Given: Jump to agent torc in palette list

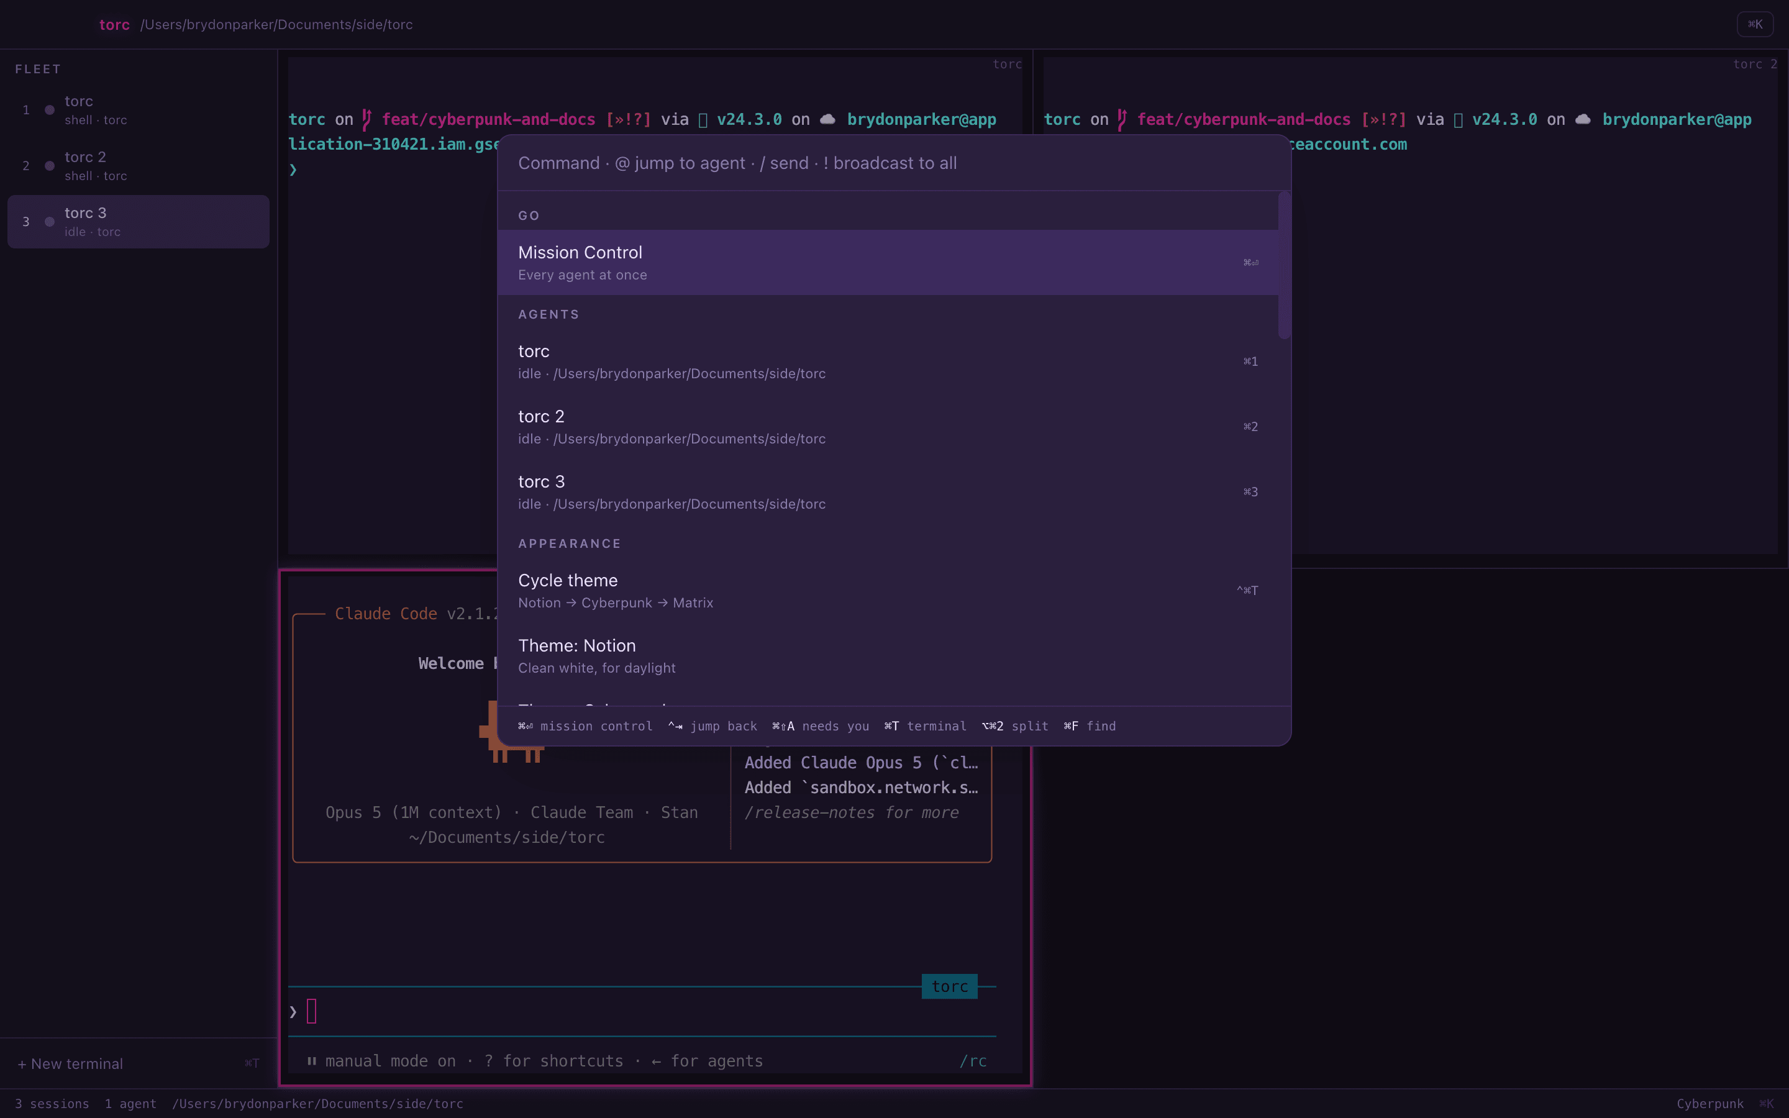Looking at the screenshot, I should click(888, 361).
